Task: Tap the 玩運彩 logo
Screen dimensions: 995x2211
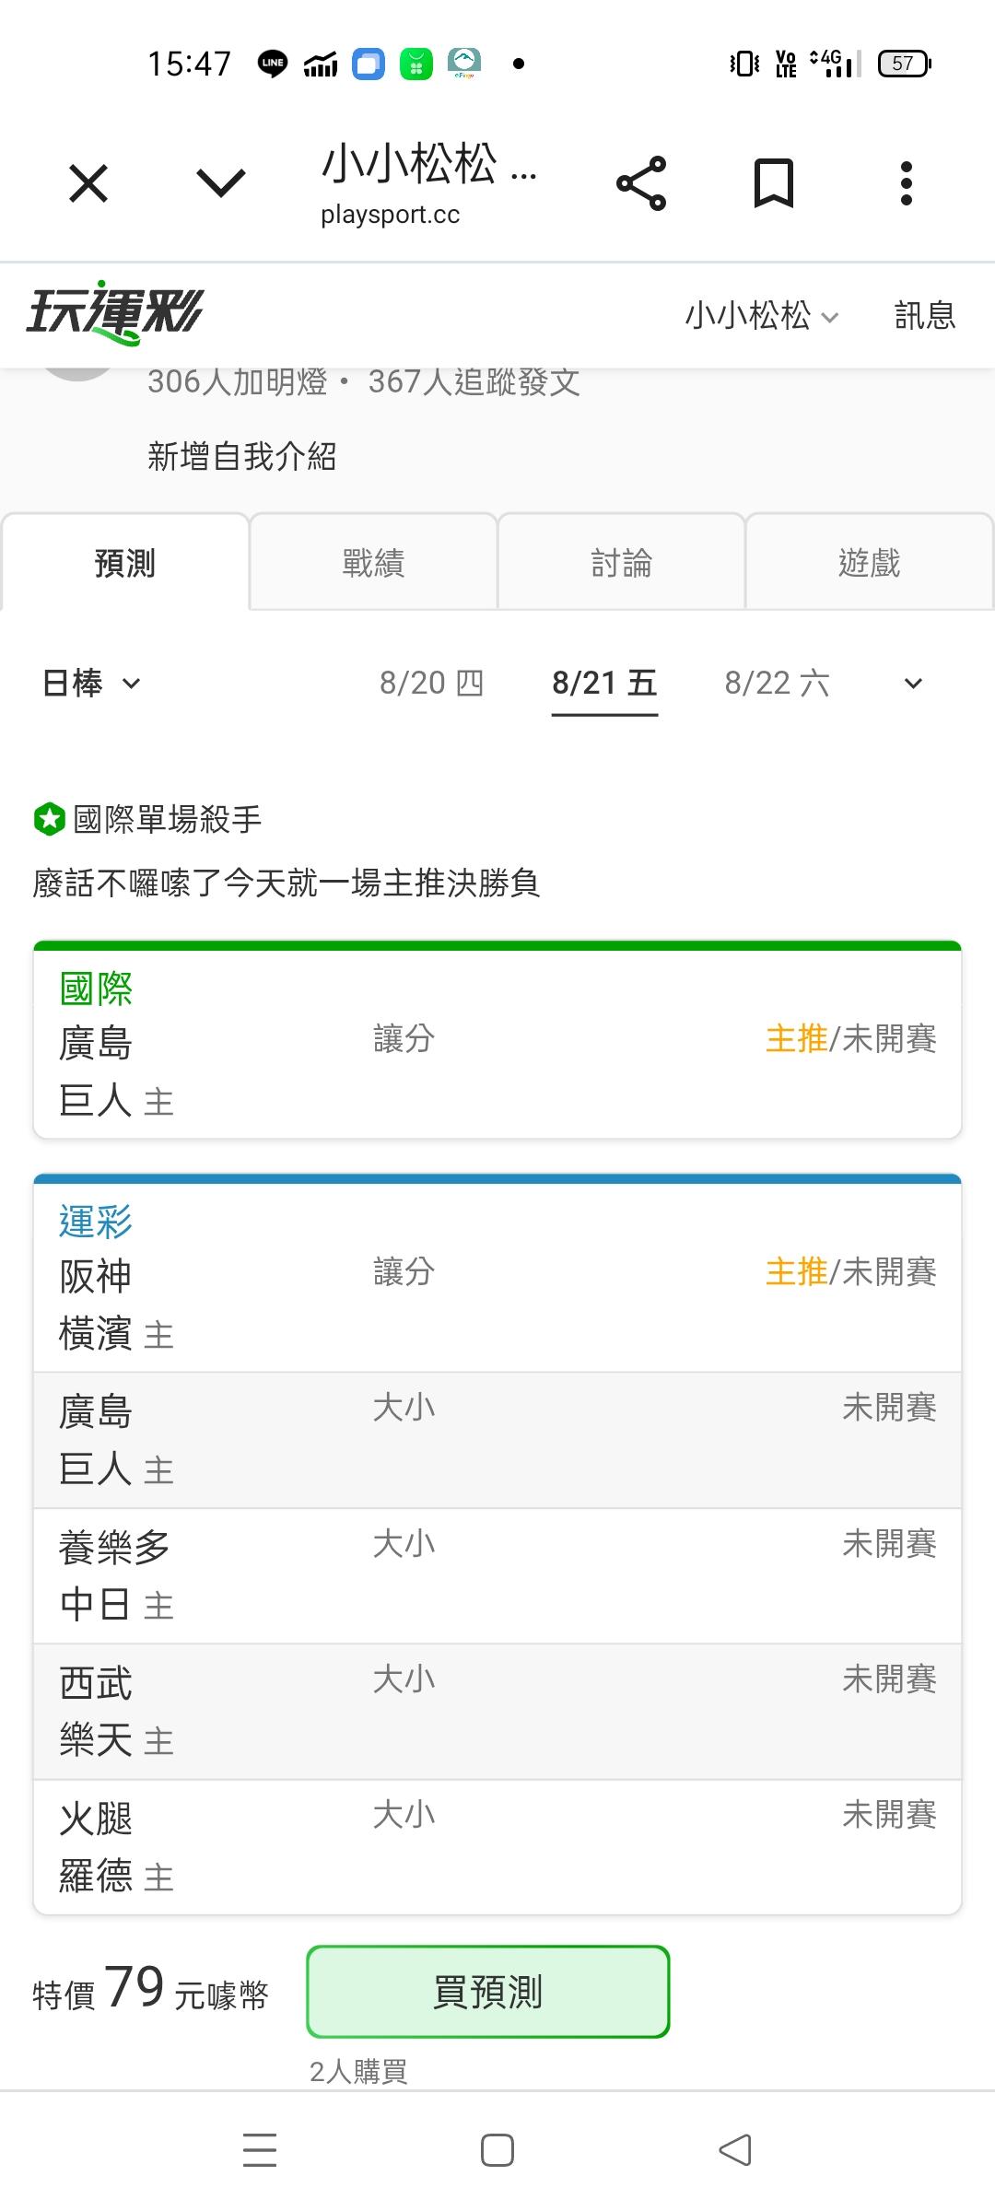Action: click(x=114, y=313)
